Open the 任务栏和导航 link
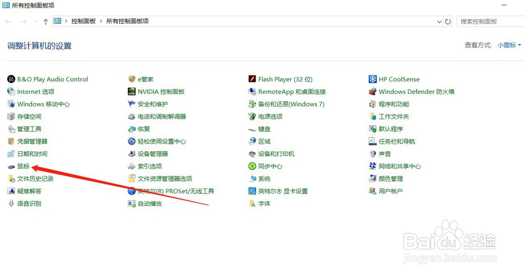 [397, 141]
